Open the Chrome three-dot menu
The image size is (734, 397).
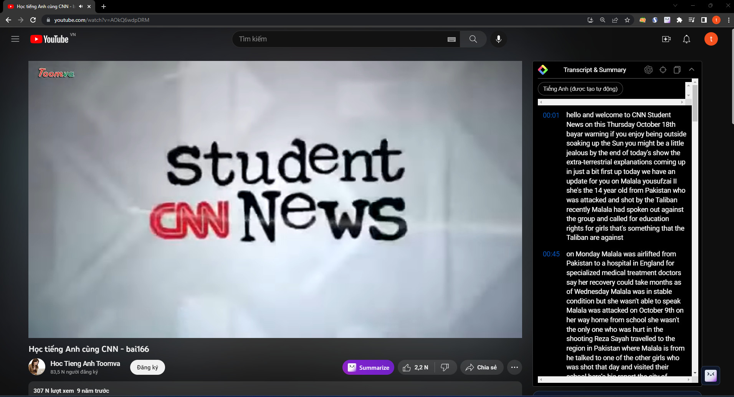pos(728,20)
